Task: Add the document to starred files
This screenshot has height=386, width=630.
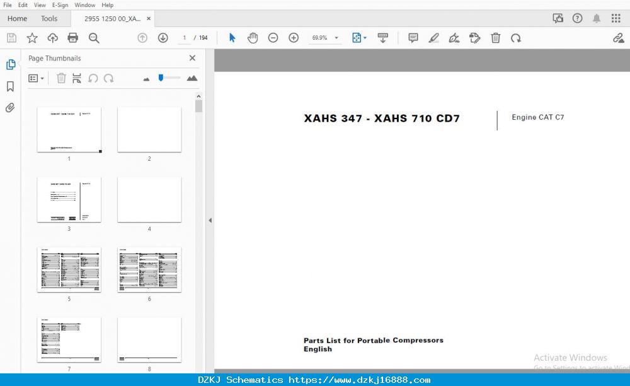Action: click(x=32, y=38)
